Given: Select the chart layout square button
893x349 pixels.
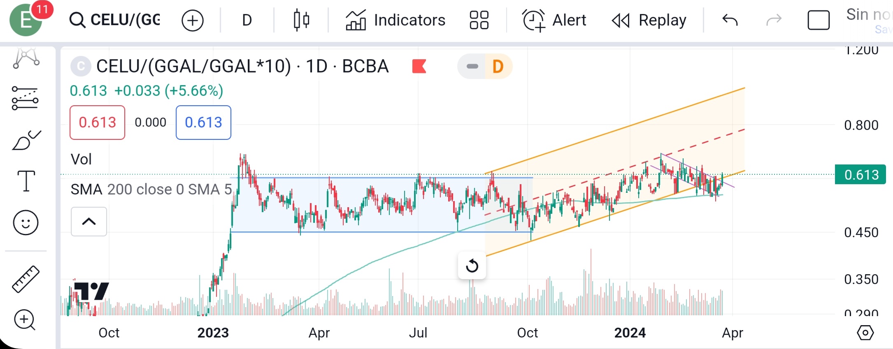Looking at the screenshot, I should click(x=818, y=20).
